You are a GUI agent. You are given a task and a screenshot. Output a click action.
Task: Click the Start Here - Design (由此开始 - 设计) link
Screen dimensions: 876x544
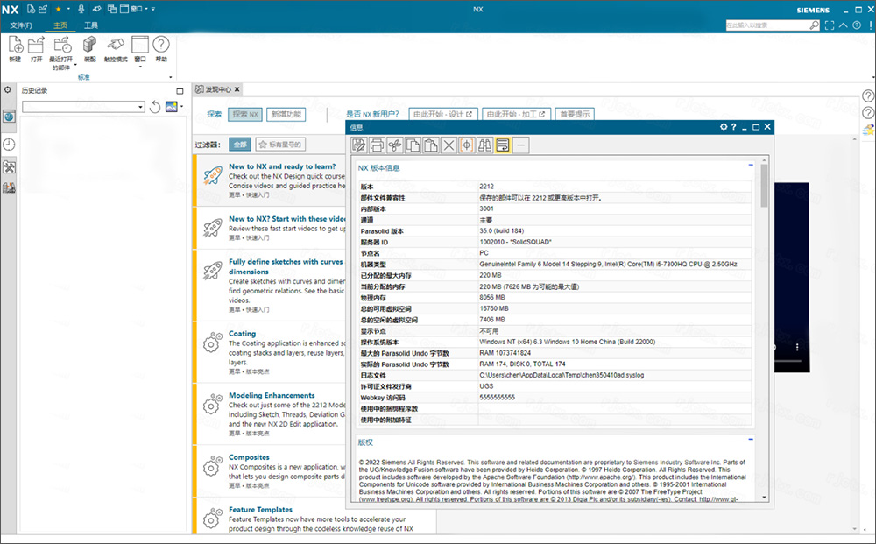443,114
